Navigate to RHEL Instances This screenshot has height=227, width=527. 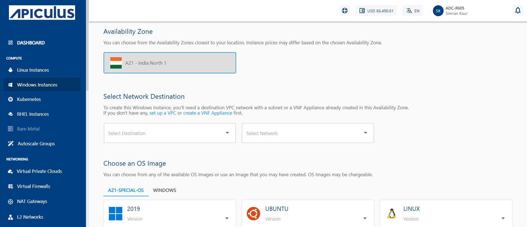33,114
